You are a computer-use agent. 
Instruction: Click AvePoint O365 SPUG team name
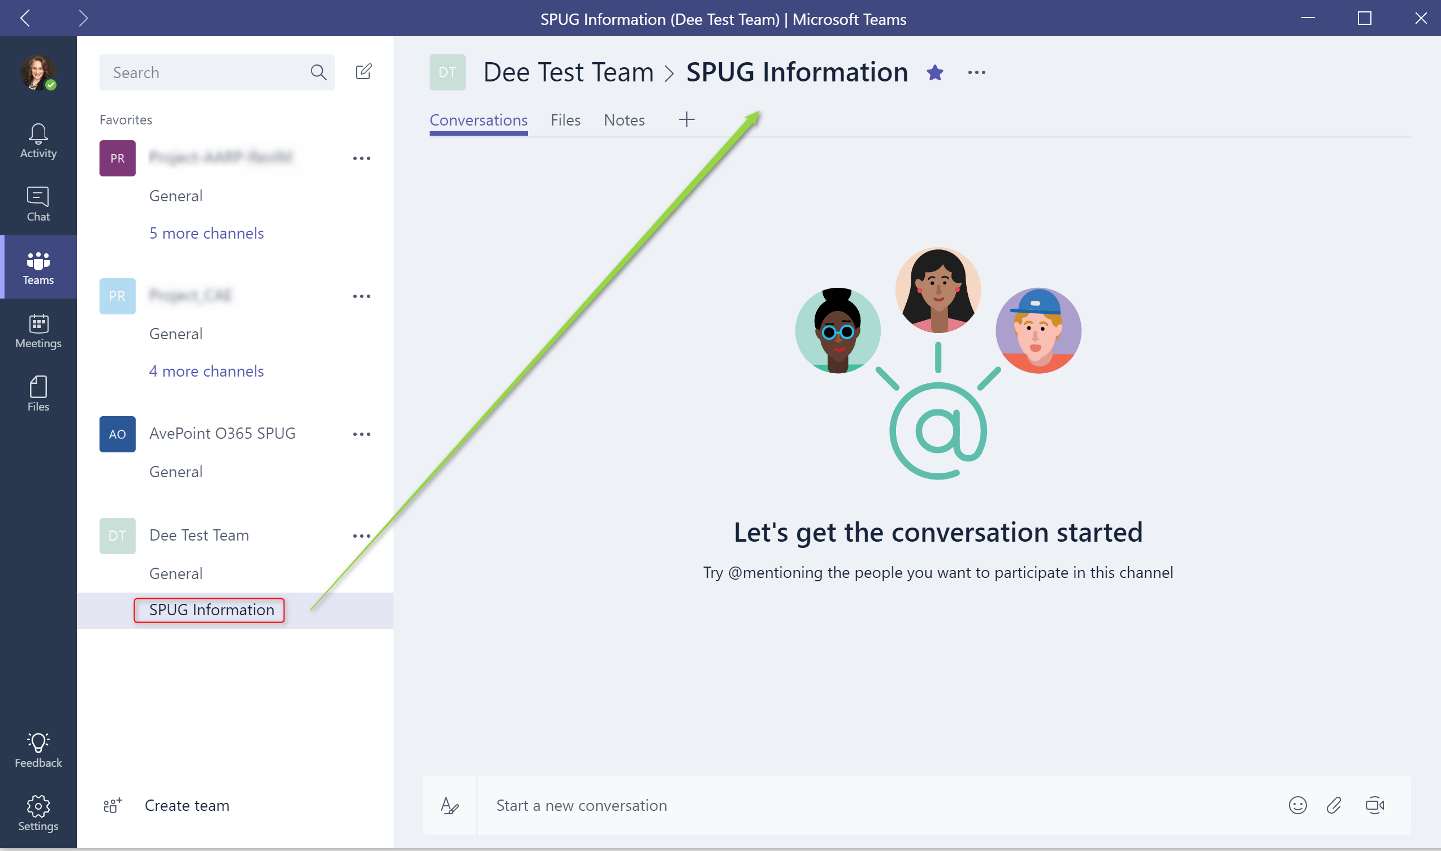(222, 433)
